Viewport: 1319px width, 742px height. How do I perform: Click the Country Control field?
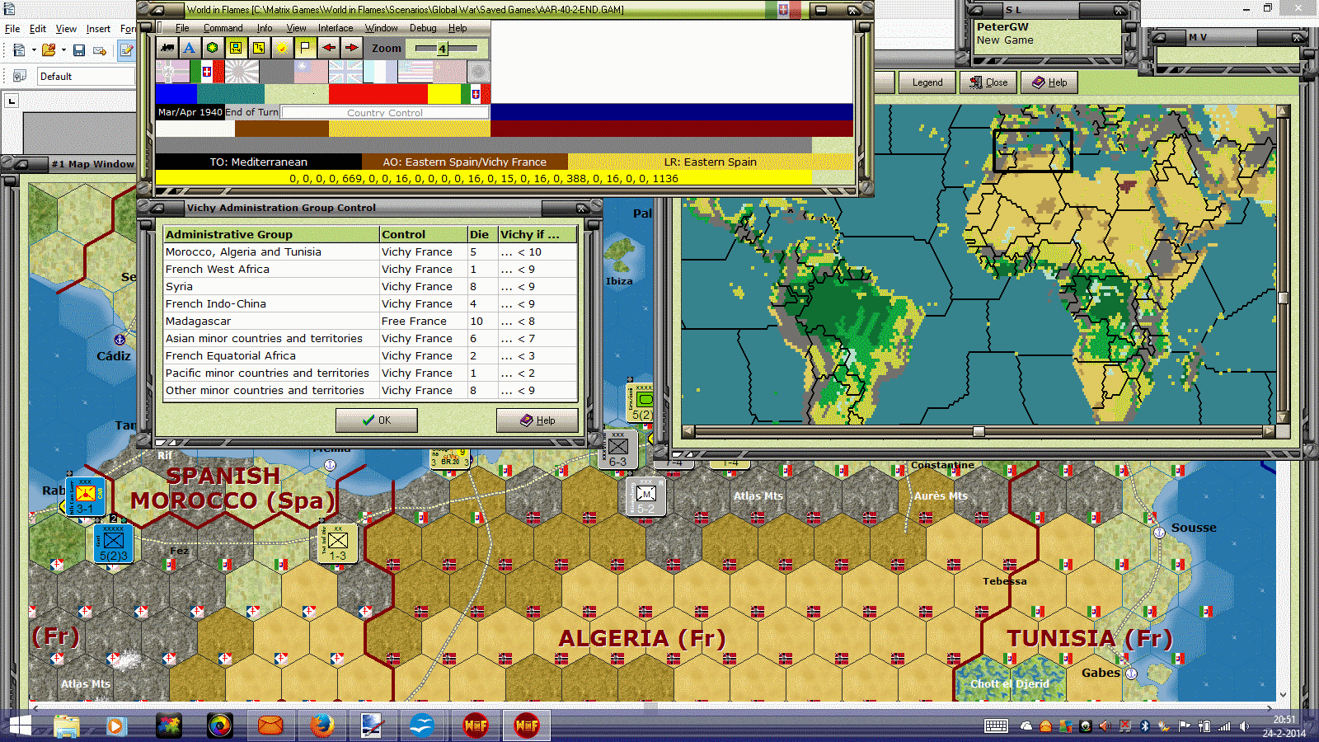(x=385, y=113)
